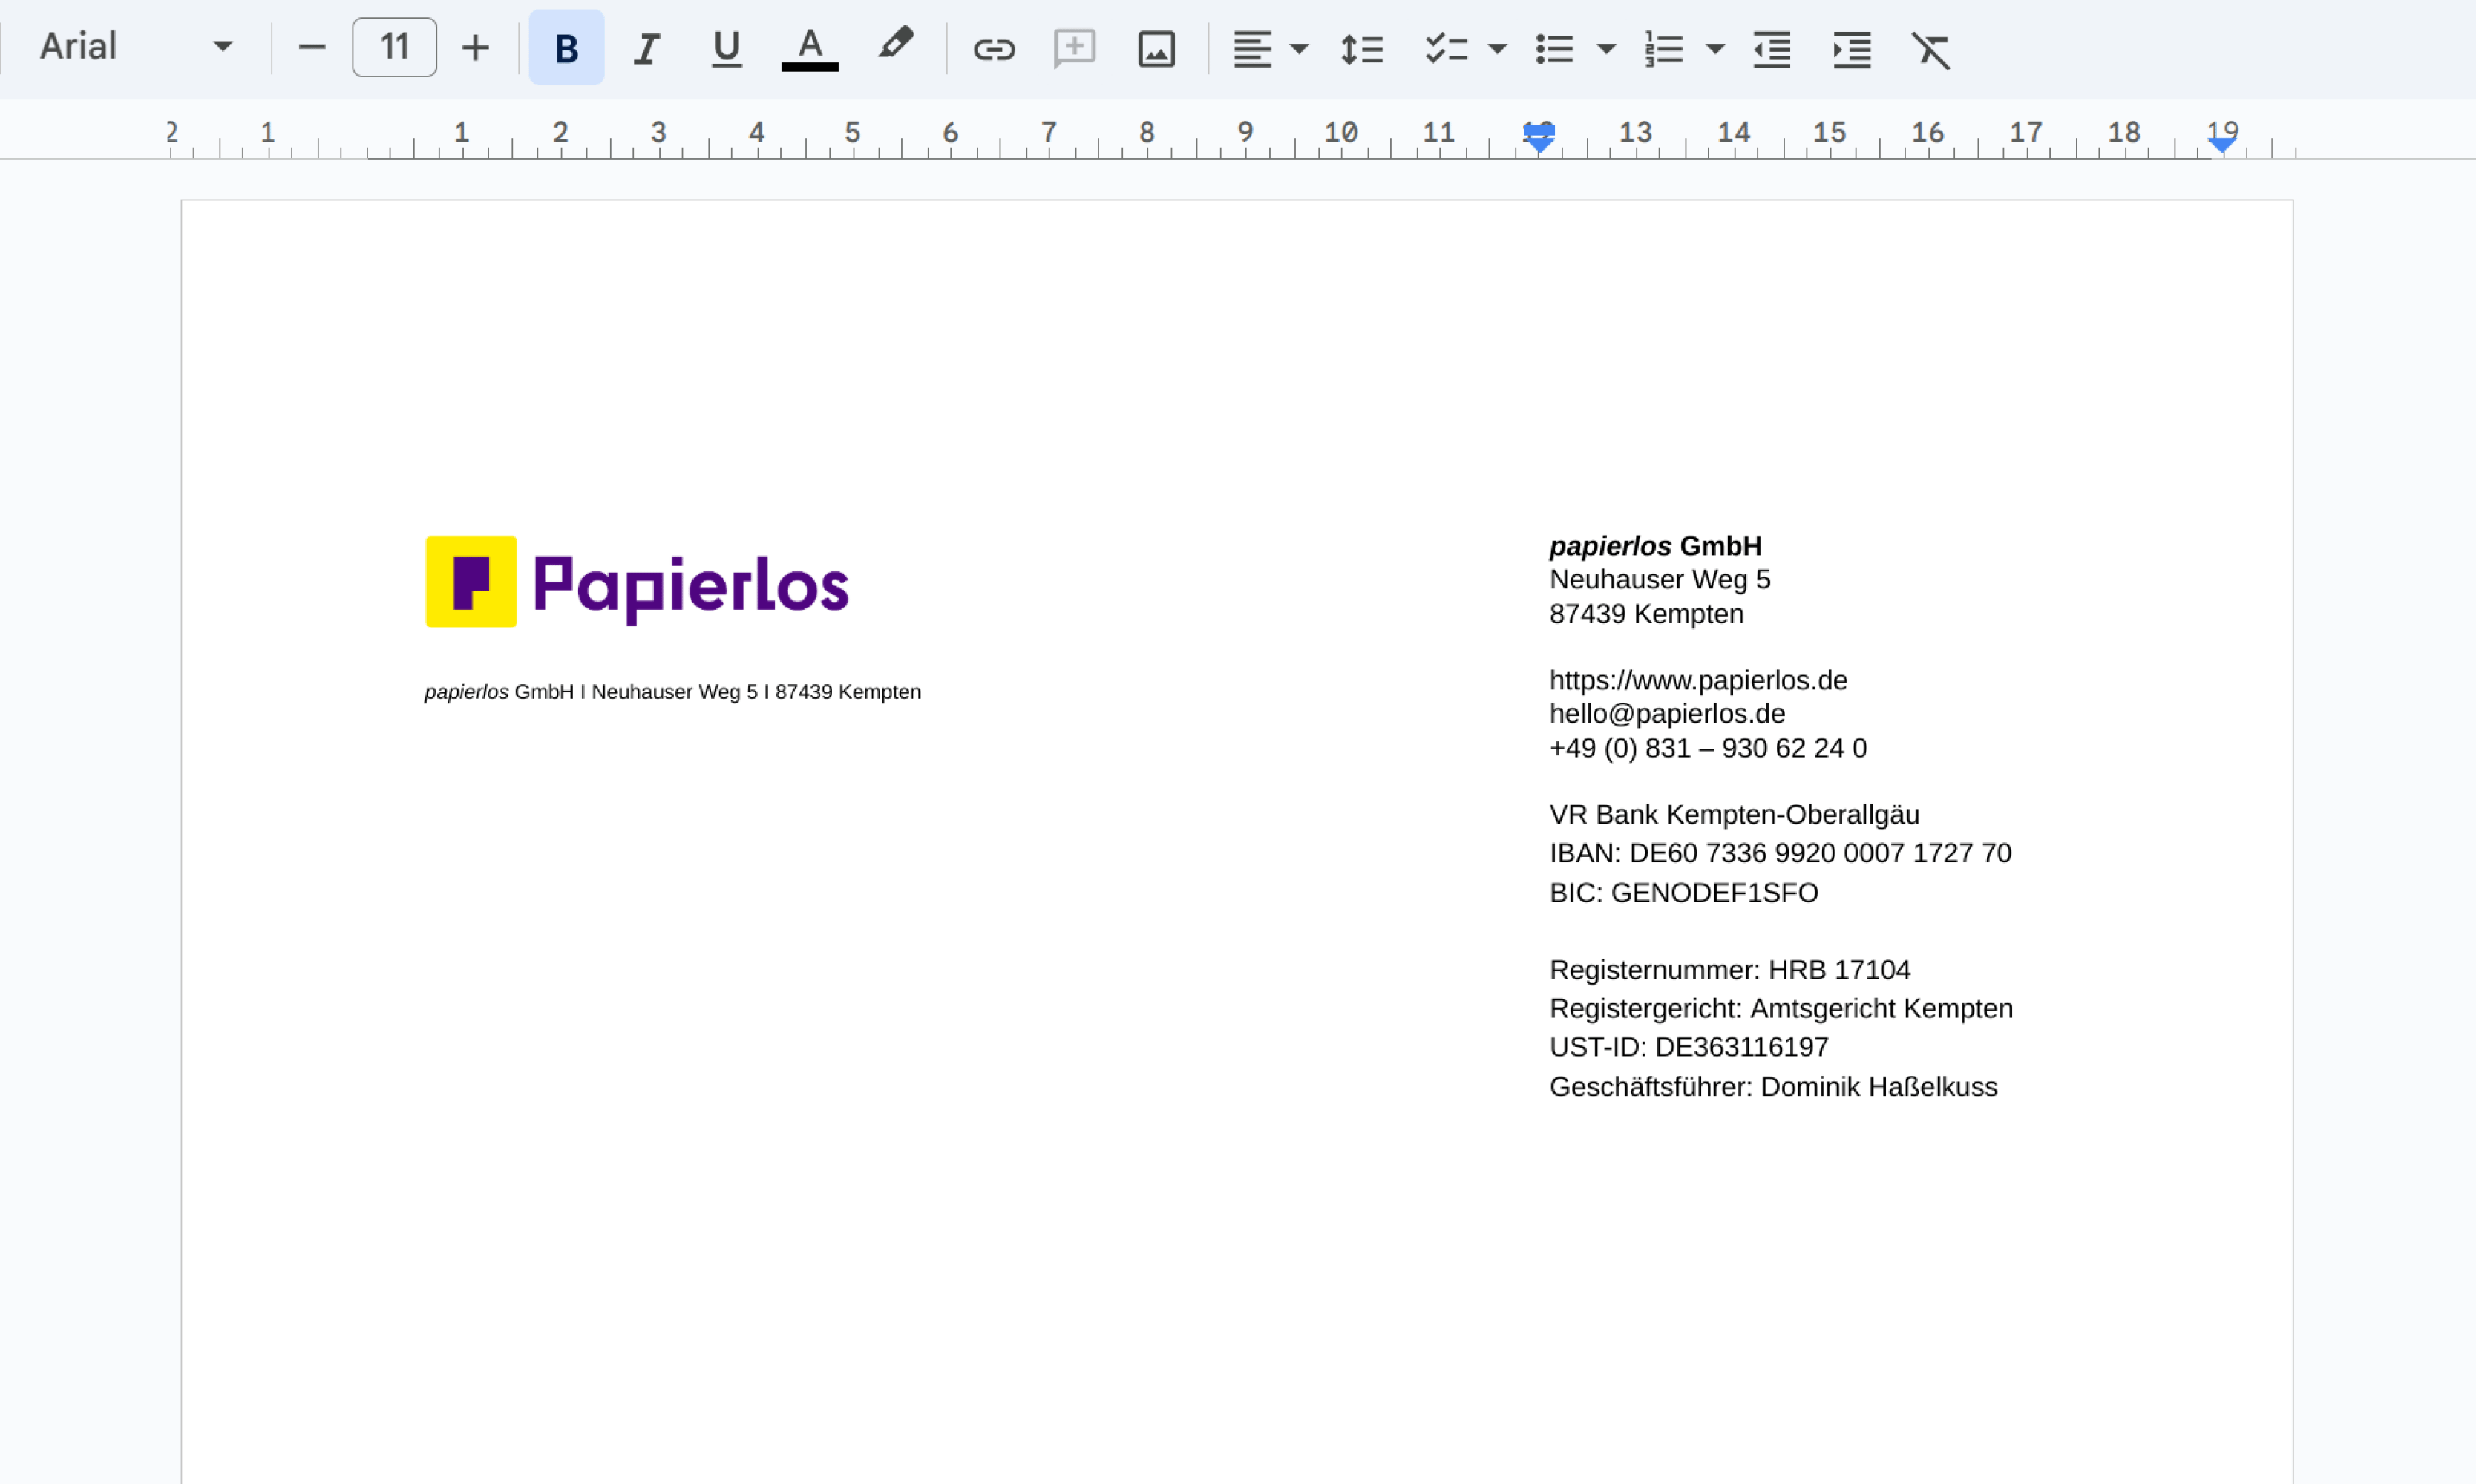Click the insert image icon
The height and width of the screenshot is (1484, 2476).
[x=1156, y=48]
